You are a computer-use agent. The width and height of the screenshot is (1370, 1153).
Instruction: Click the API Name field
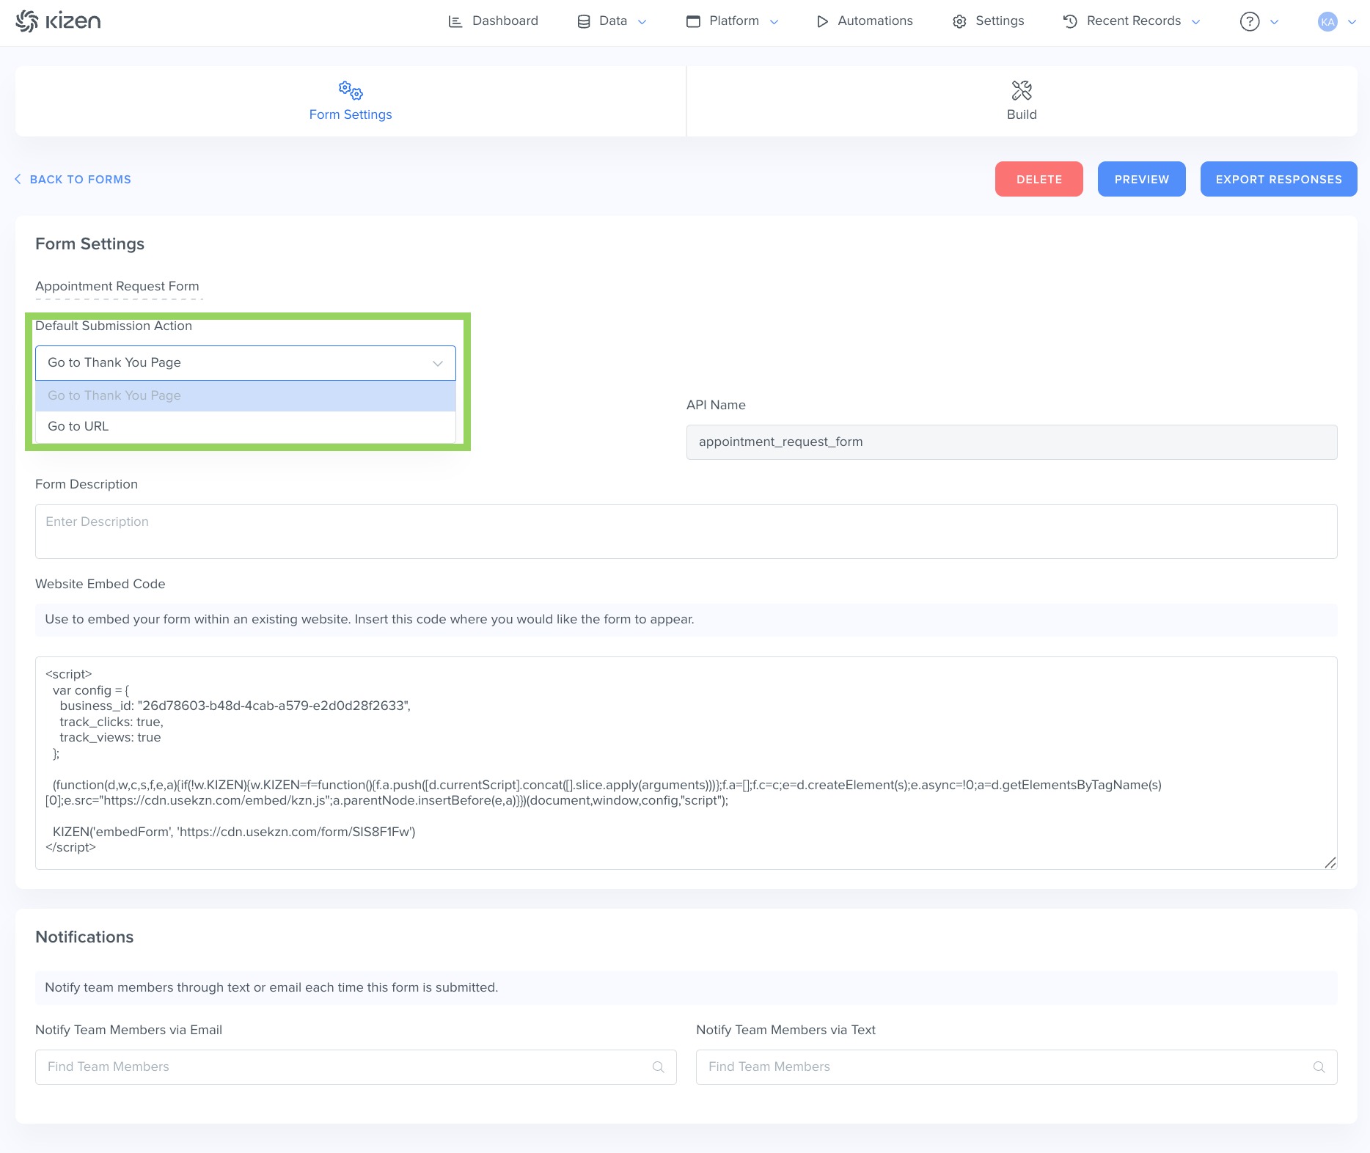1011,442
